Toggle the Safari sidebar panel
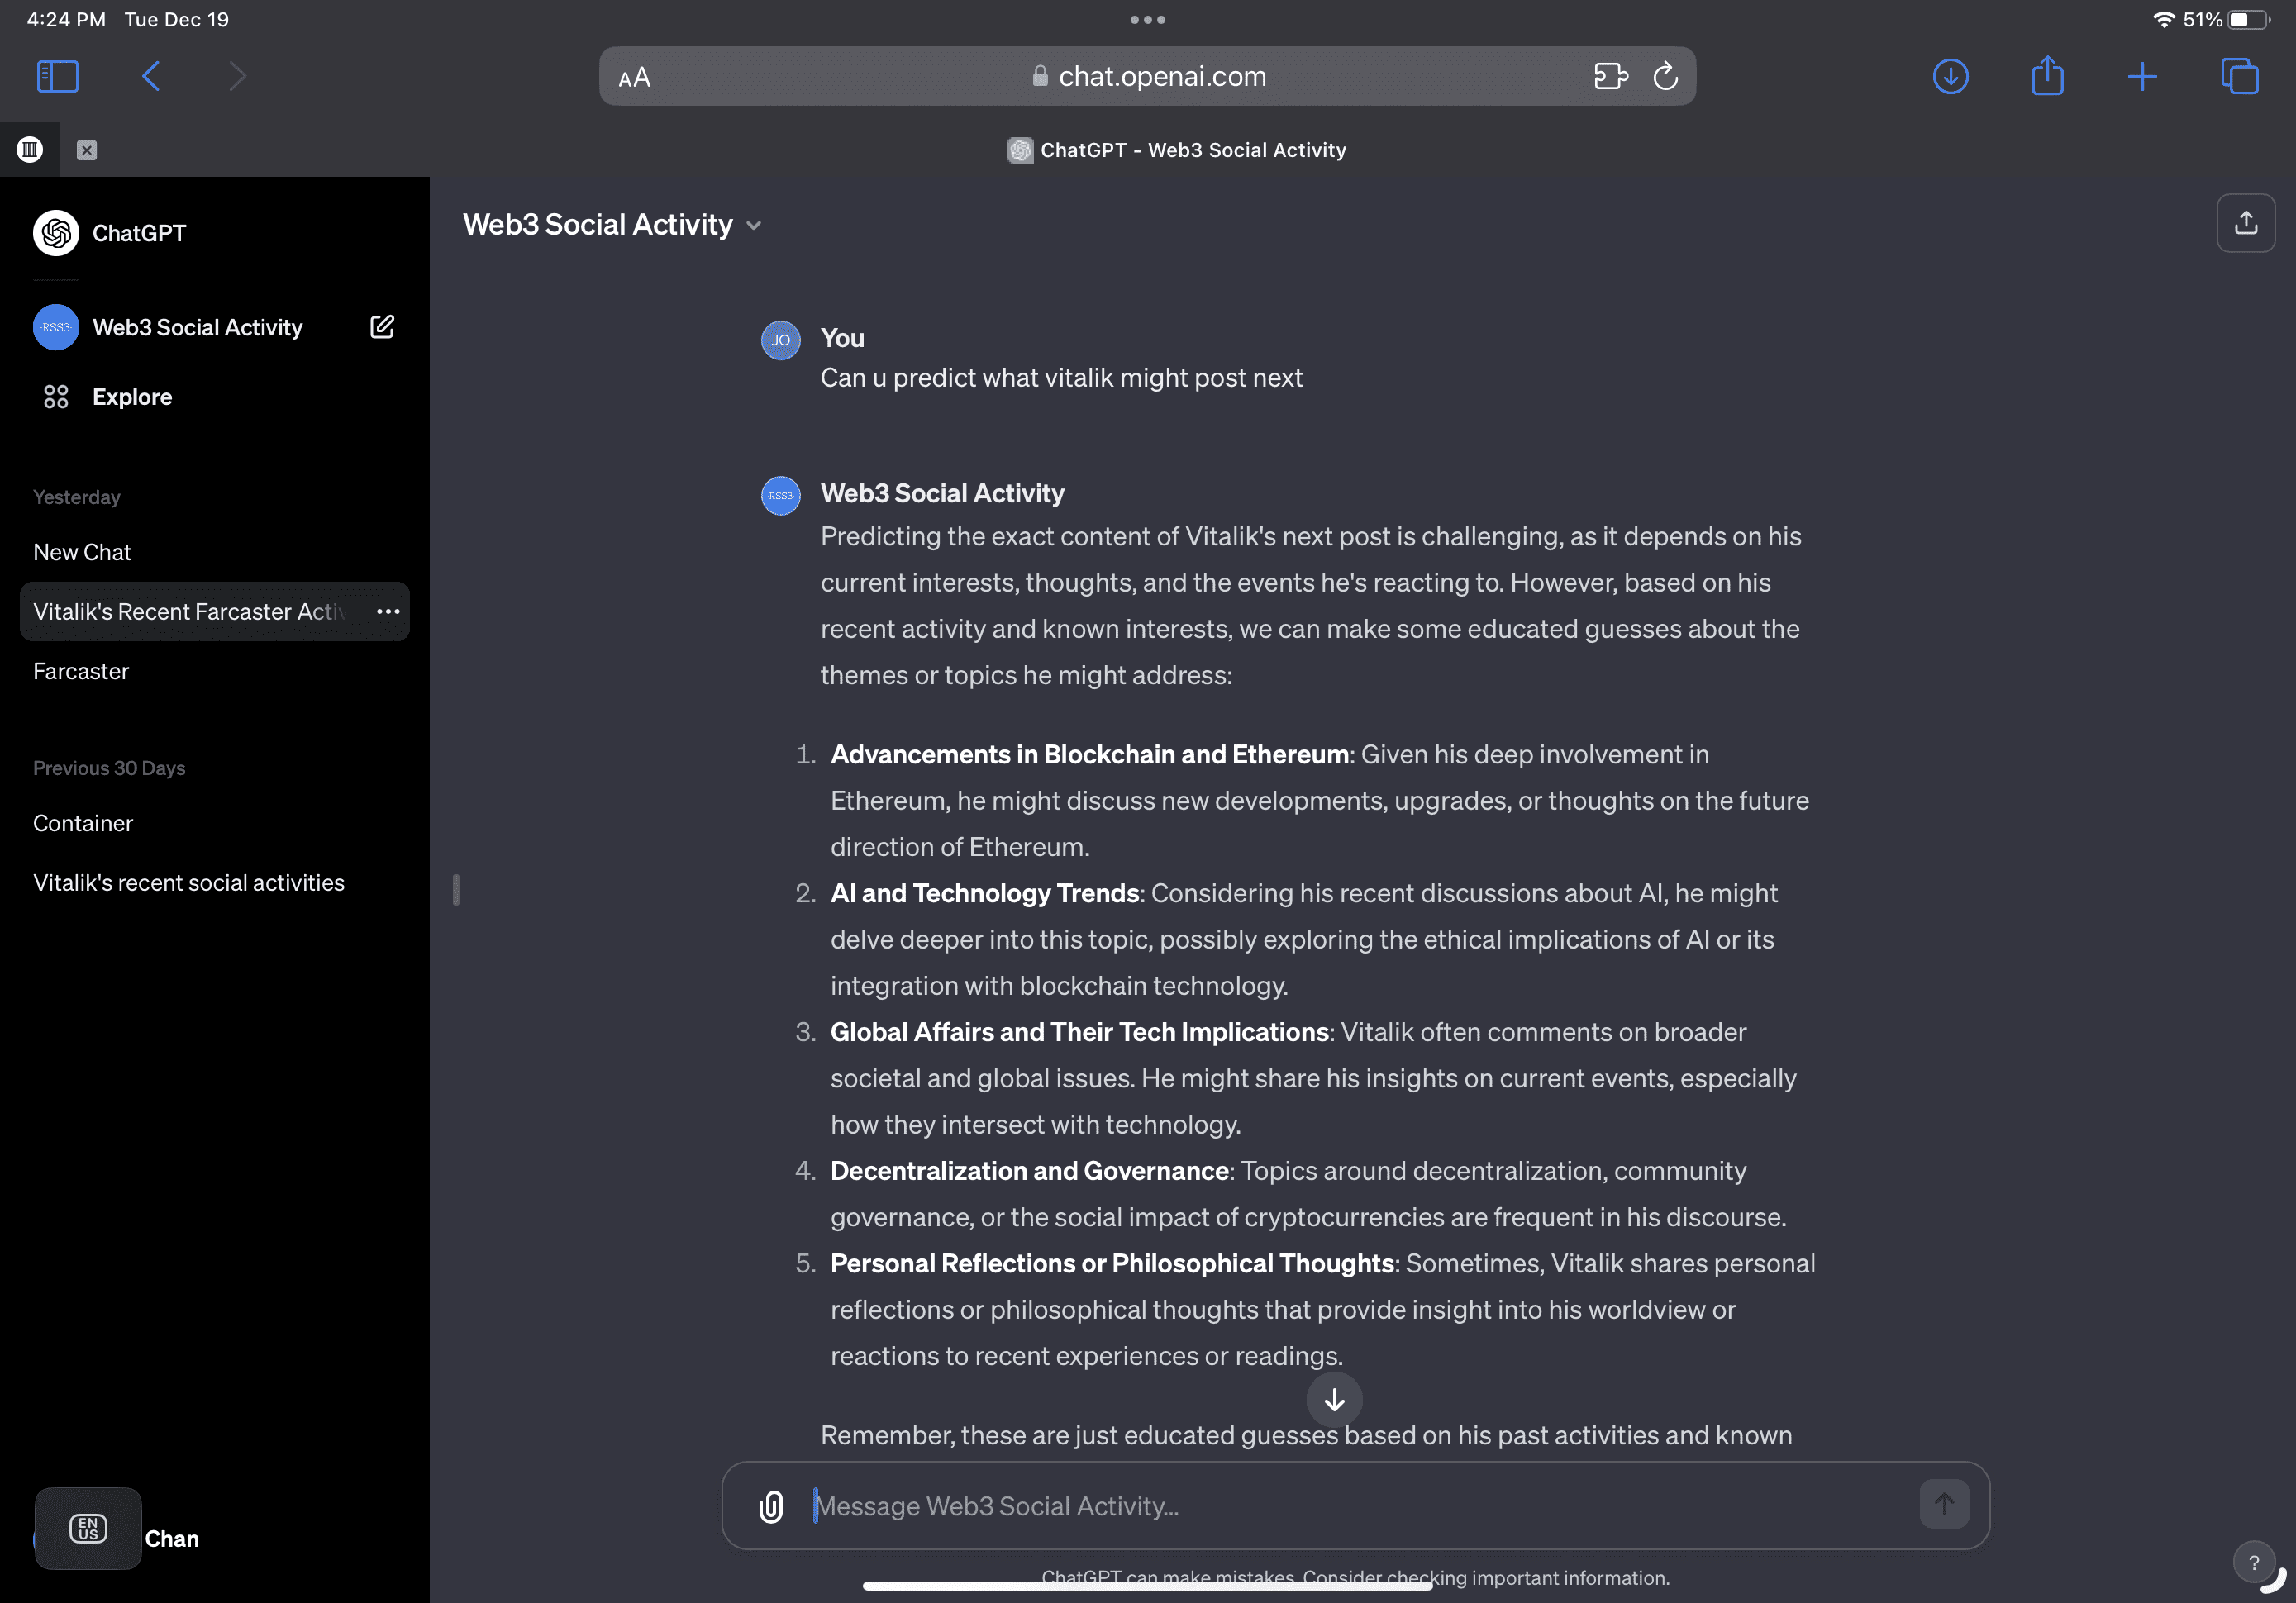Viewport: 2296px width, 1603px height. click(x=57, y=76)
